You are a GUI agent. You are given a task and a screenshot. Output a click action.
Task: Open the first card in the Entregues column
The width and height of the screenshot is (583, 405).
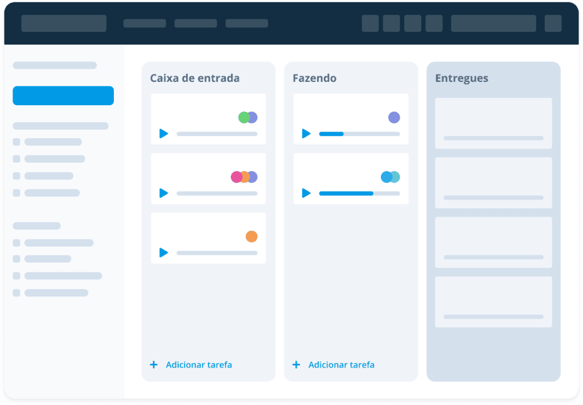[x=494, y=123]
